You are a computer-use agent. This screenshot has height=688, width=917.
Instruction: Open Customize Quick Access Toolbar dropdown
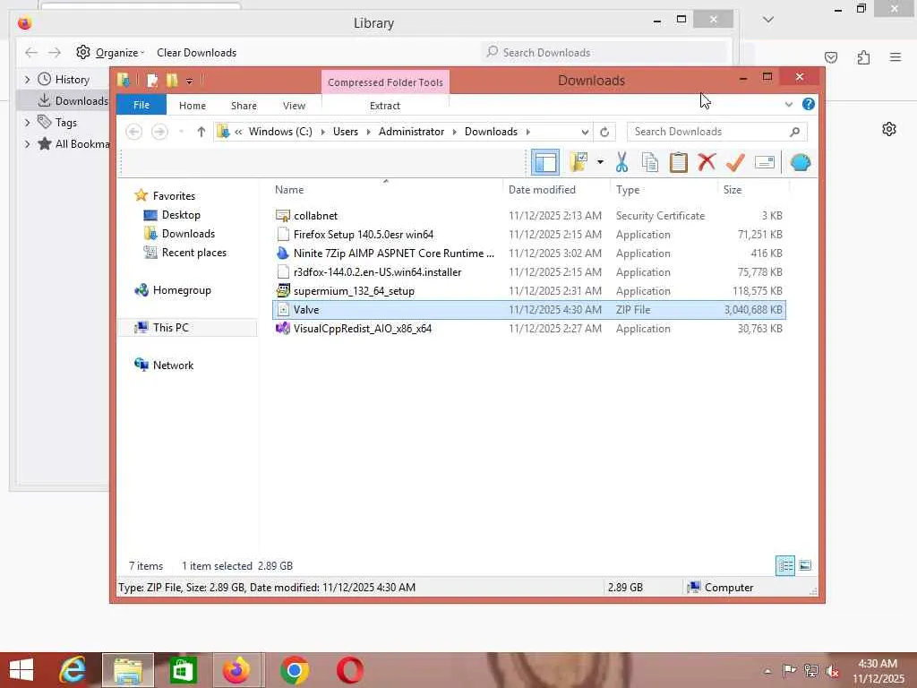point(189,81)
